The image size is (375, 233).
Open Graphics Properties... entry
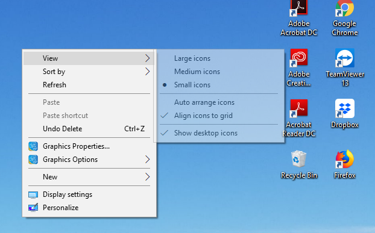89,146
